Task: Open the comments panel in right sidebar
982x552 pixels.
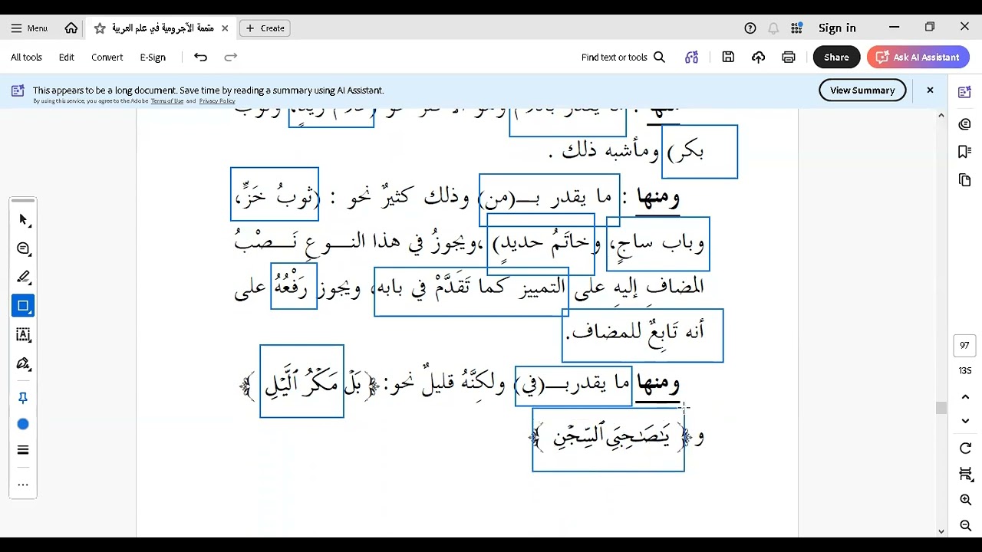Action: tap(965, 124)
